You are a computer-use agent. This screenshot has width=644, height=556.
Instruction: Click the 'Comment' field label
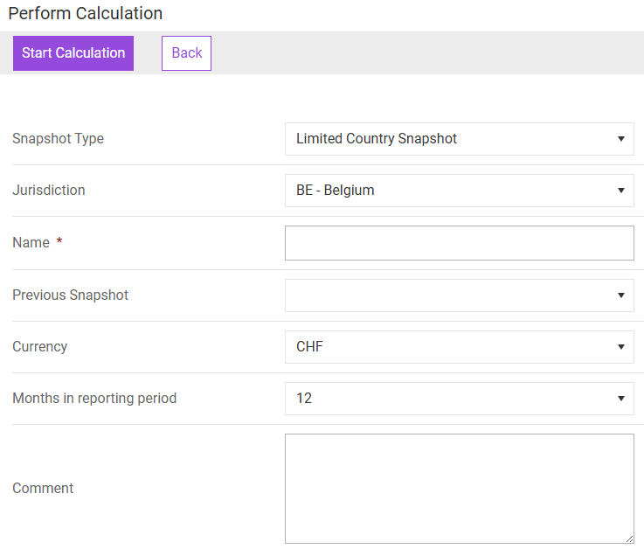tap(43, 489)
